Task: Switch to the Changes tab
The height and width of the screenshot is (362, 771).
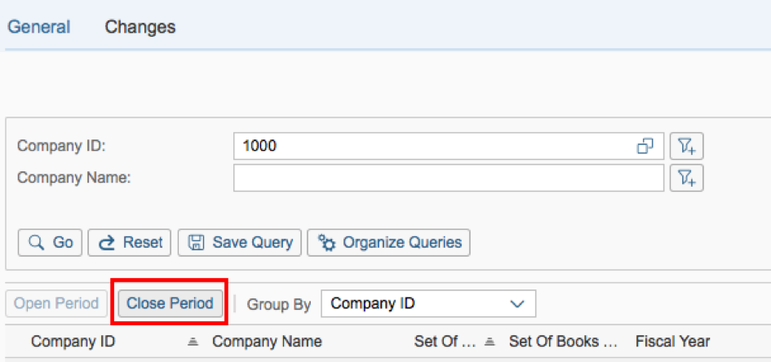Action: point(140,27)
